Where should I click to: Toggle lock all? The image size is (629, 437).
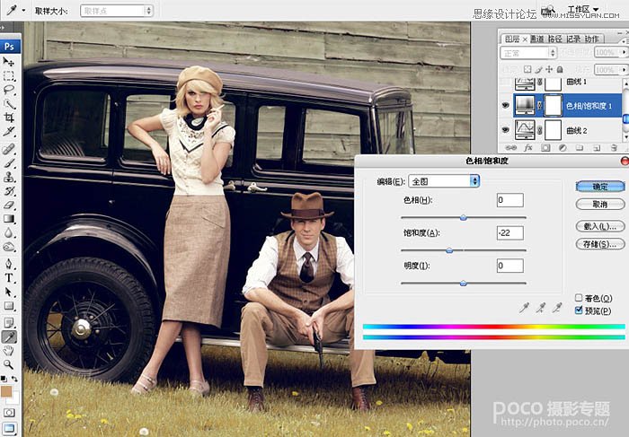[x=560, y=69]
